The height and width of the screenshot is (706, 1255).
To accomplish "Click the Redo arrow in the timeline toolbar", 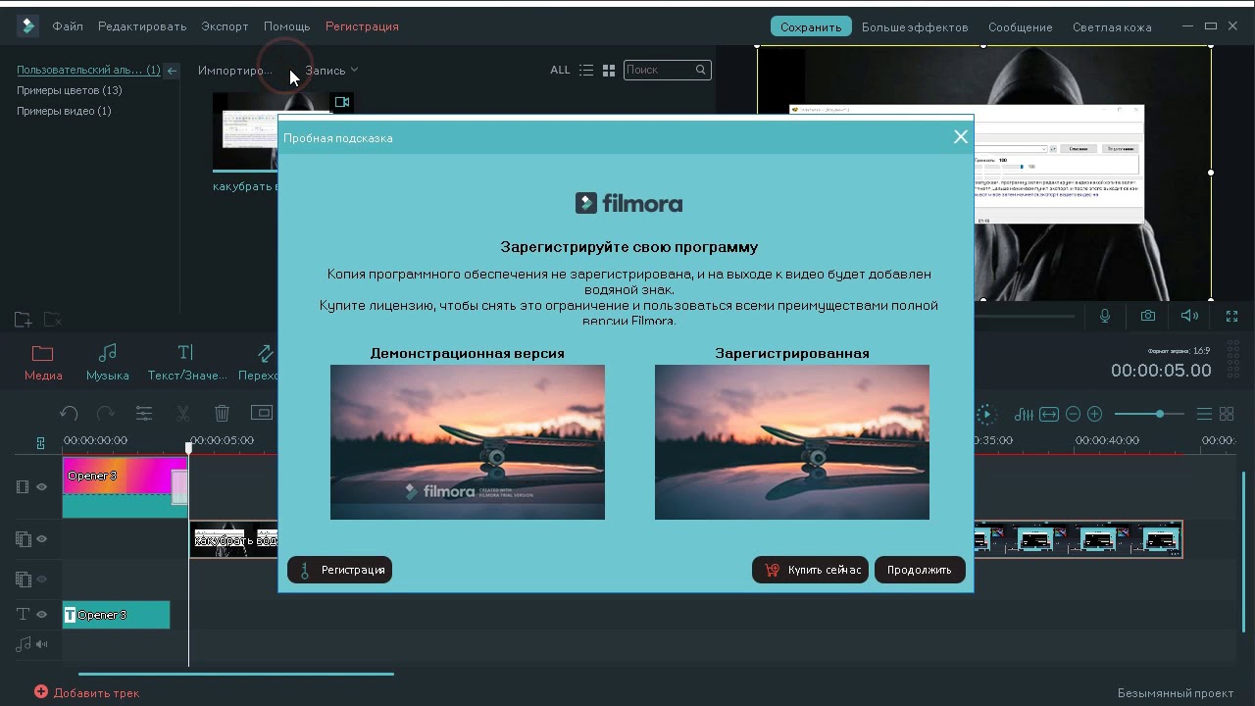I will 105,414.
